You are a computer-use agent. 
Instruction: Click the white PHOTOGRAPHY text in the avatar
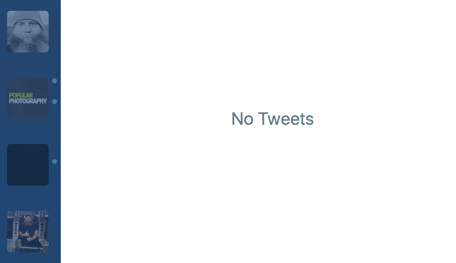(x=28, y=101)
